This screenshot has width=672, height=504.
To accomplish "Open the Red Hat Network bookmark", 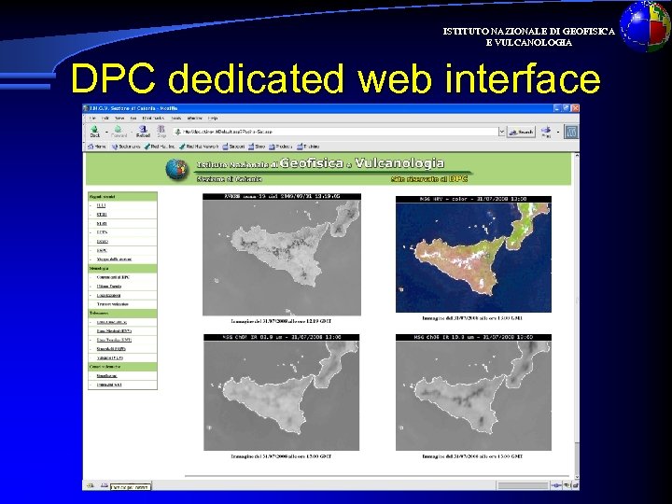I will click(199, 147).
